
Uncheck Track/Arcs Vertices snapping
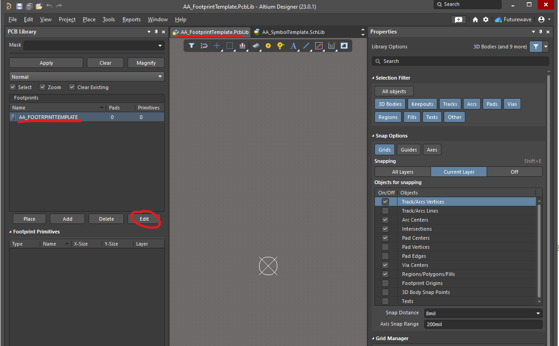(x=385, y=202)
